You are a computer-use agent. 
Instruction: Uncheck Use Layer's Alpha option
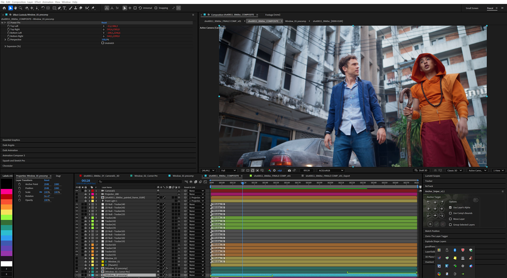(x=450, y=207)
